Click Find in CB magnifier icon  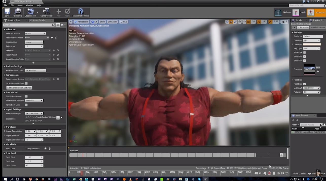[x=17, y=12]
